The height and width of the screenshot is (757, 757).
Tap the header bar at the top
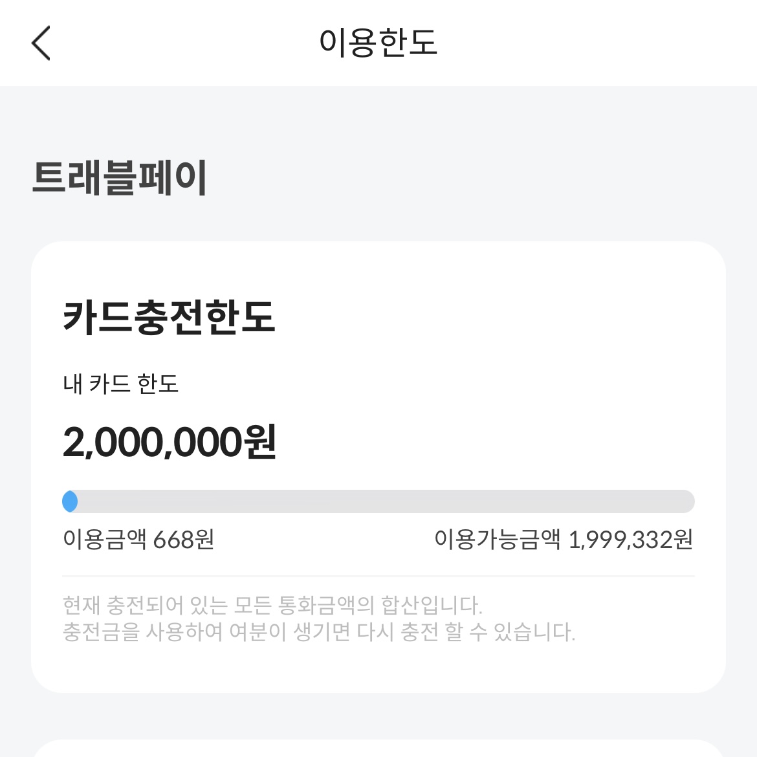(378, 43)
